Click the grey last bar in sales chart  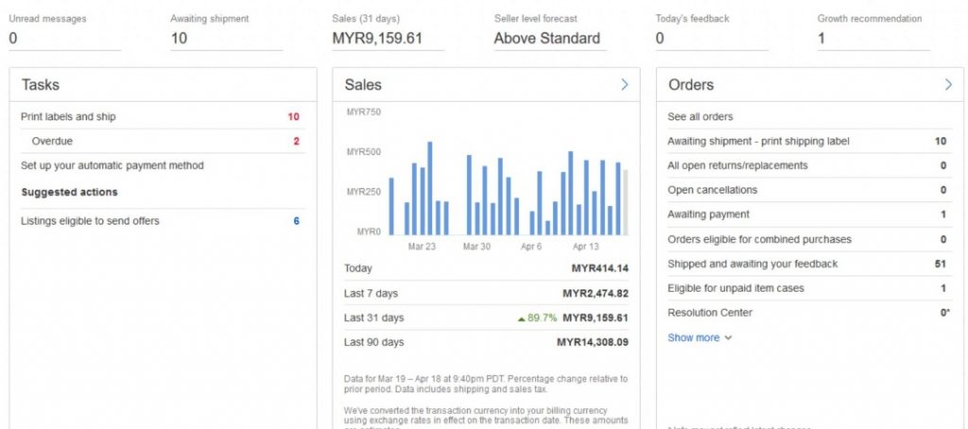[625, 202]
